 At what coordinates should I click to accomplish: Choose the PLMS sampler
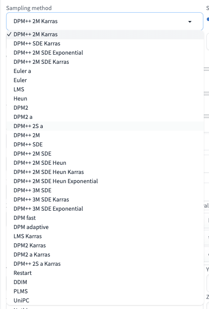(x=105, y=291)
